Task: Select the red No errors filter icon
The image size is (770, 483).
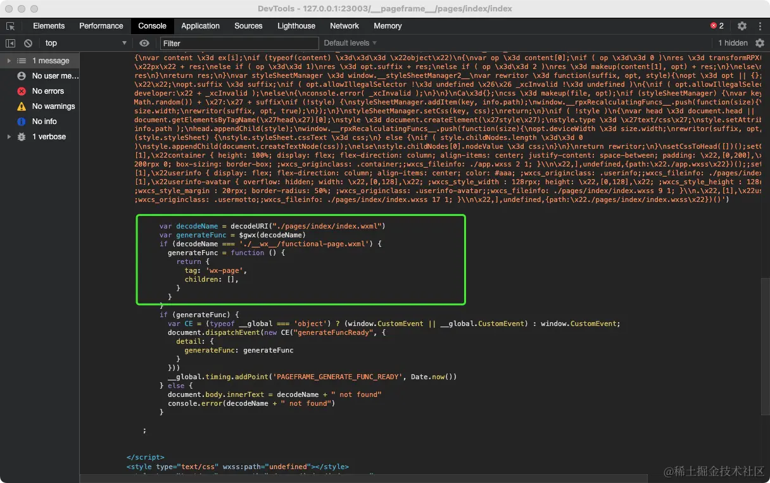Action: click(x=22, y=91)
